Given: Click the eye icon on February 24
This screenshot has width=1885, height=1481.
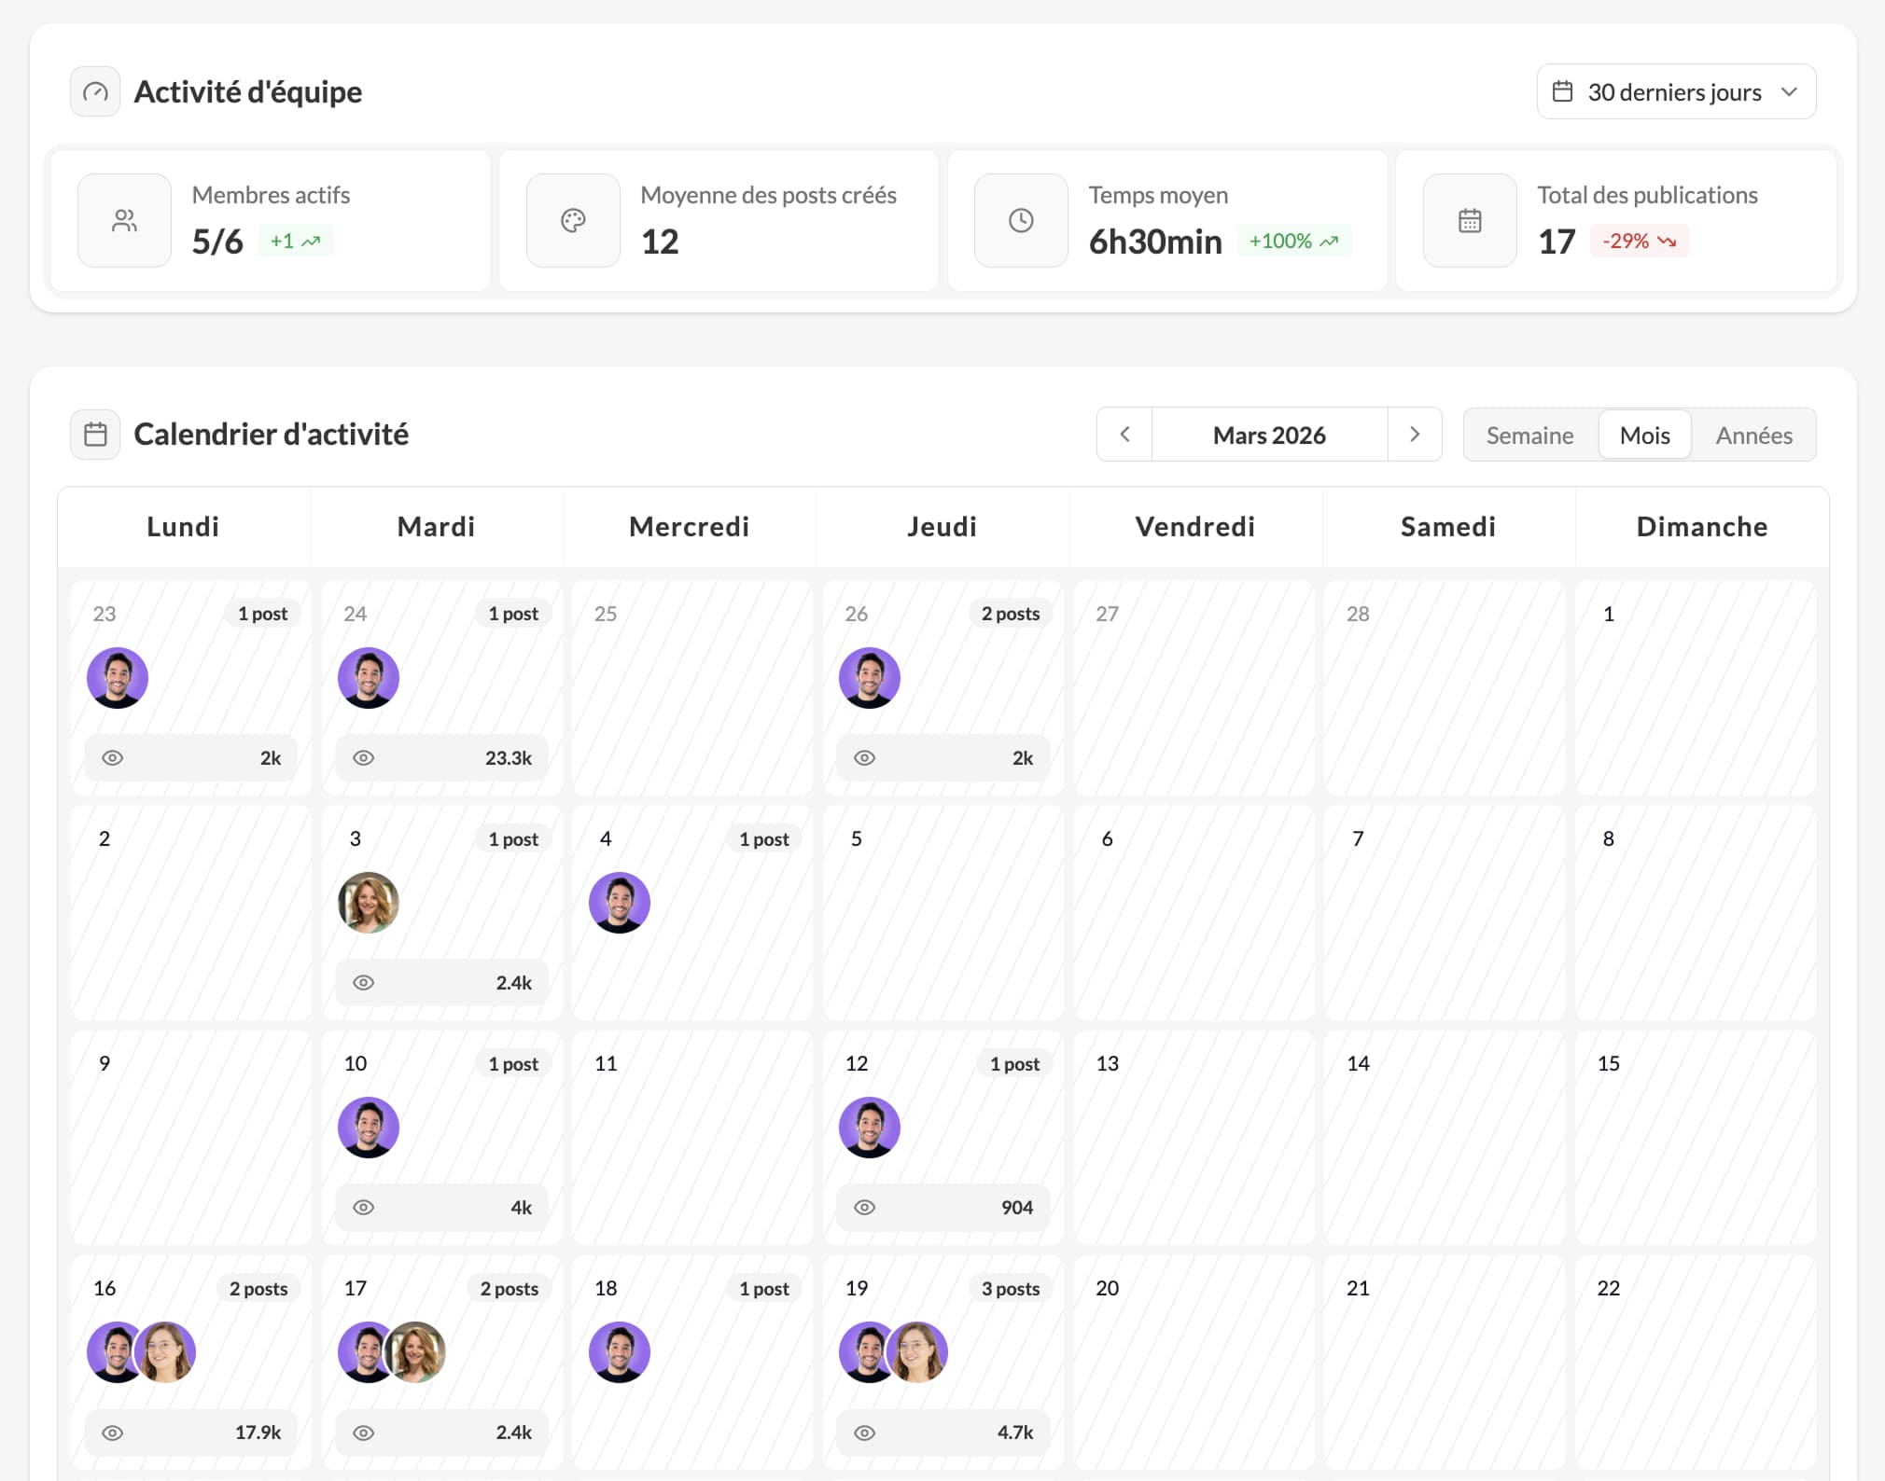Looking at the screenshot, I should point(364,758).
